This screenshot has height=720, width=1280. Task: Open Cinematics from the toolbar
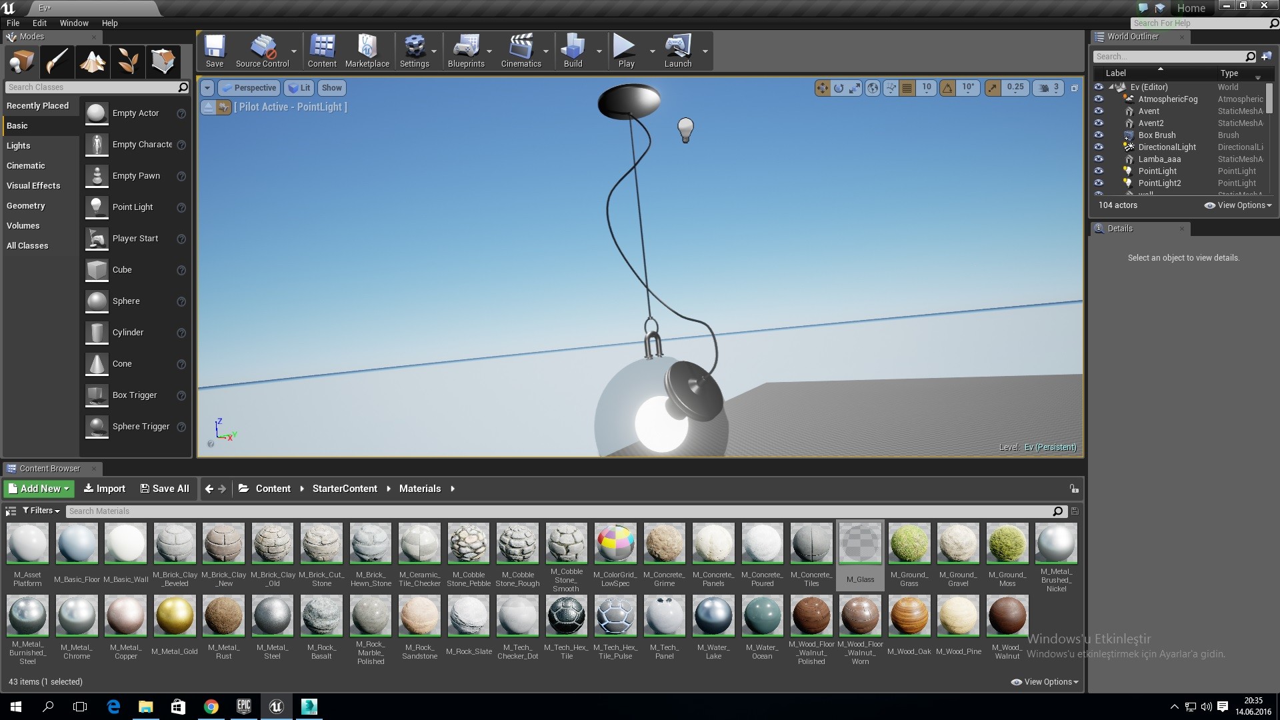[x=521, y=51]
